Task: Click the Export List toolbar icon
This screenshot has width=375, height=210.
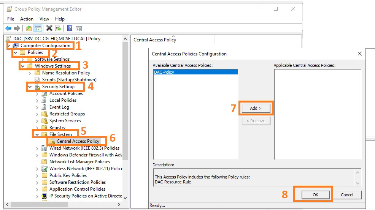Action: 58,28
